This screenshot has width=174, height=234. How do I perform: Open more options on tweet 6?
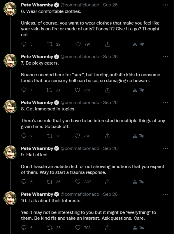tap(166, 5)
